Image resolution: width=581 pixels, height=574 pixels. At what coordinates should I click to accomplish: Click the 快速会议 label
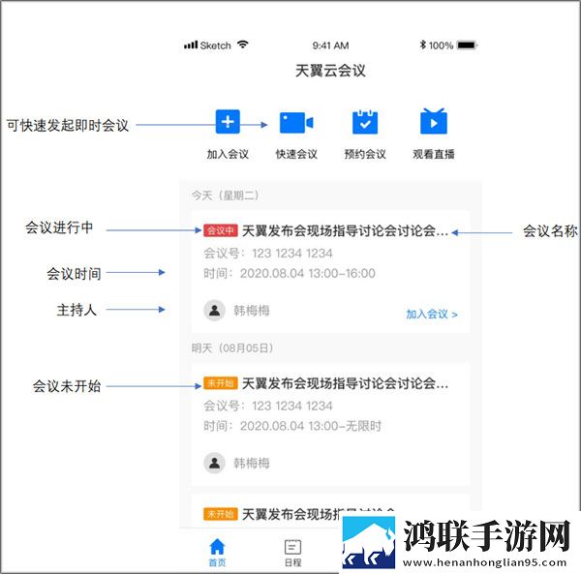(296, 154)
